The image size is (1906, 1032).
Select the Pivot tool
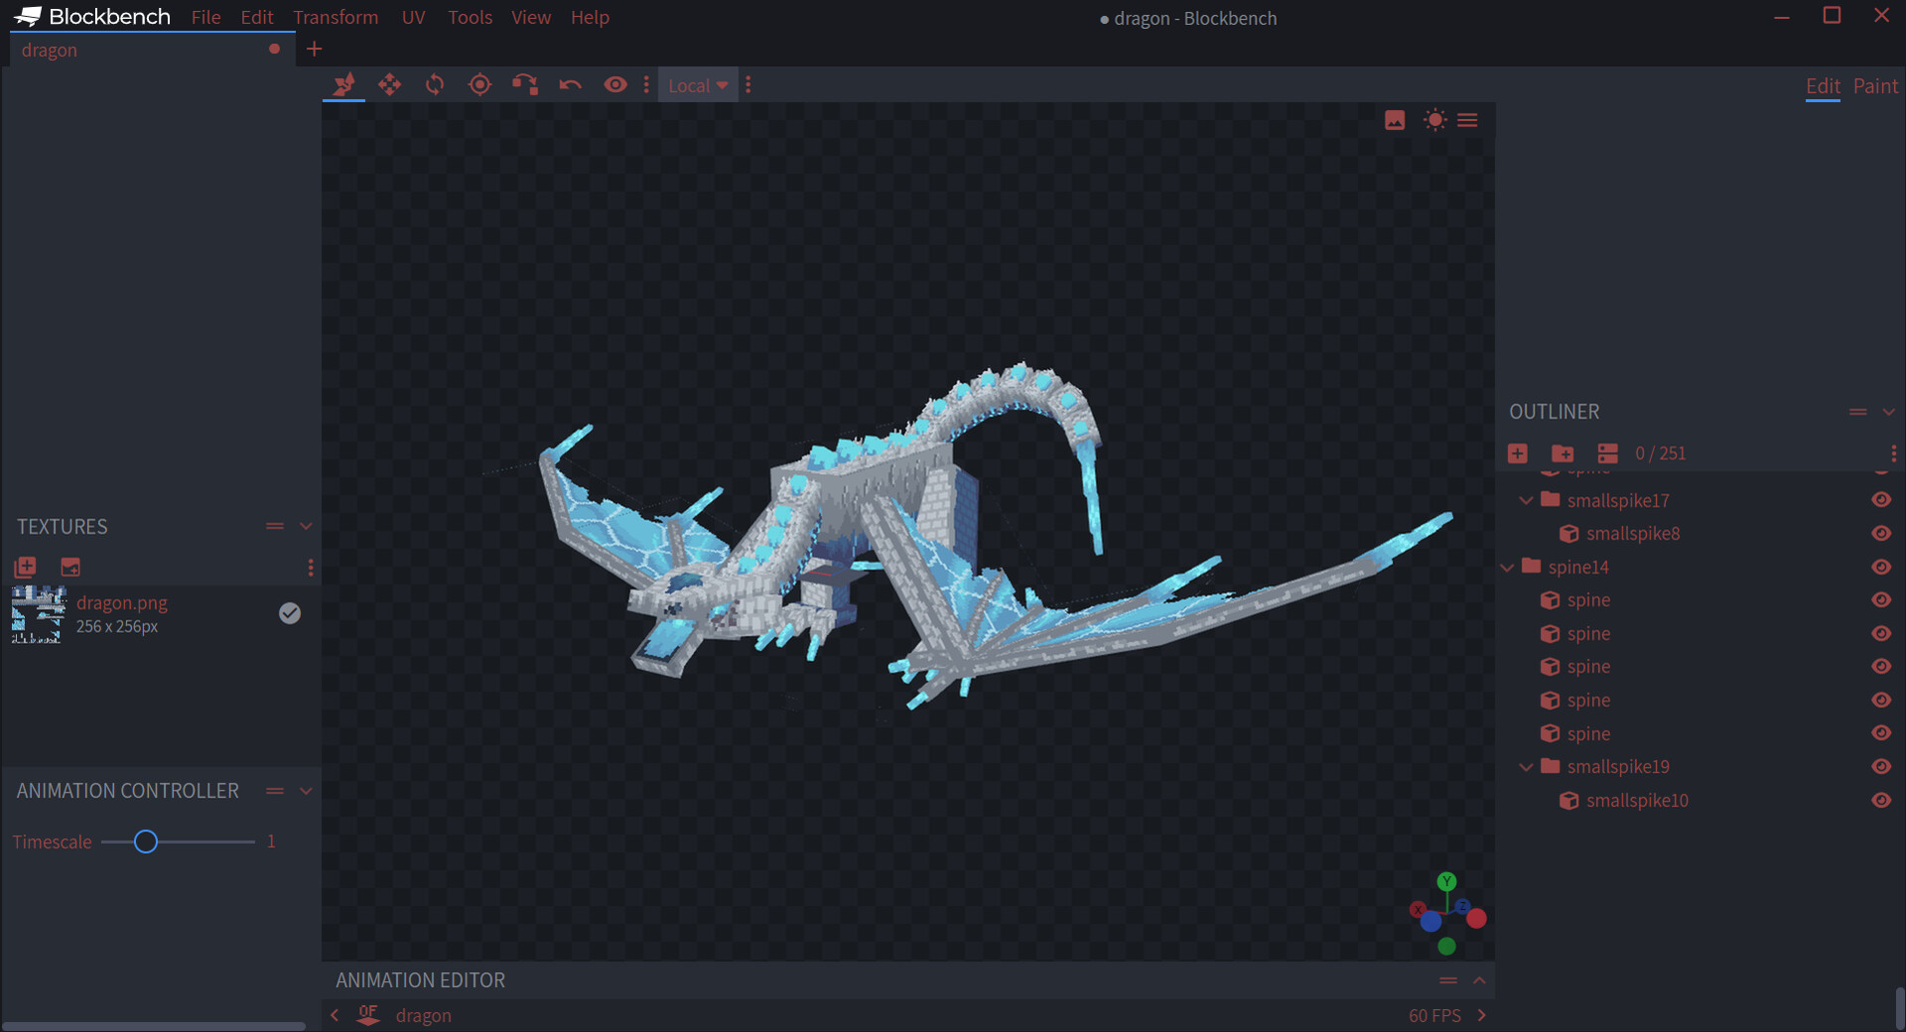coord(480,85)
